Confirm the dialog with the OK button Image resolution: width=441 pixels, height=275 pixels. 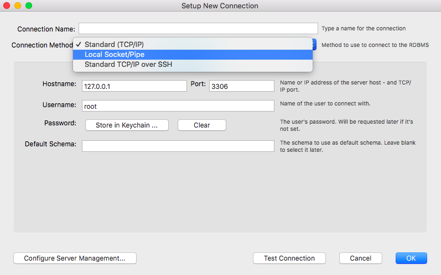click(x=411, y=258)
